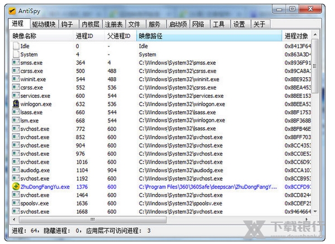This screenshot has width=335, height=244.
Task: Select the ZhuDongFangYu.exe process name
Action: pos(45,187)
